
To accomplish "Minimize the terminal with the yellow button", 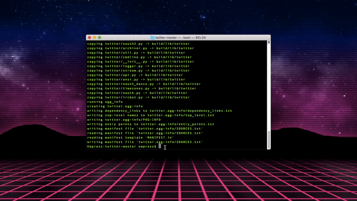I will tap(95, 38).
